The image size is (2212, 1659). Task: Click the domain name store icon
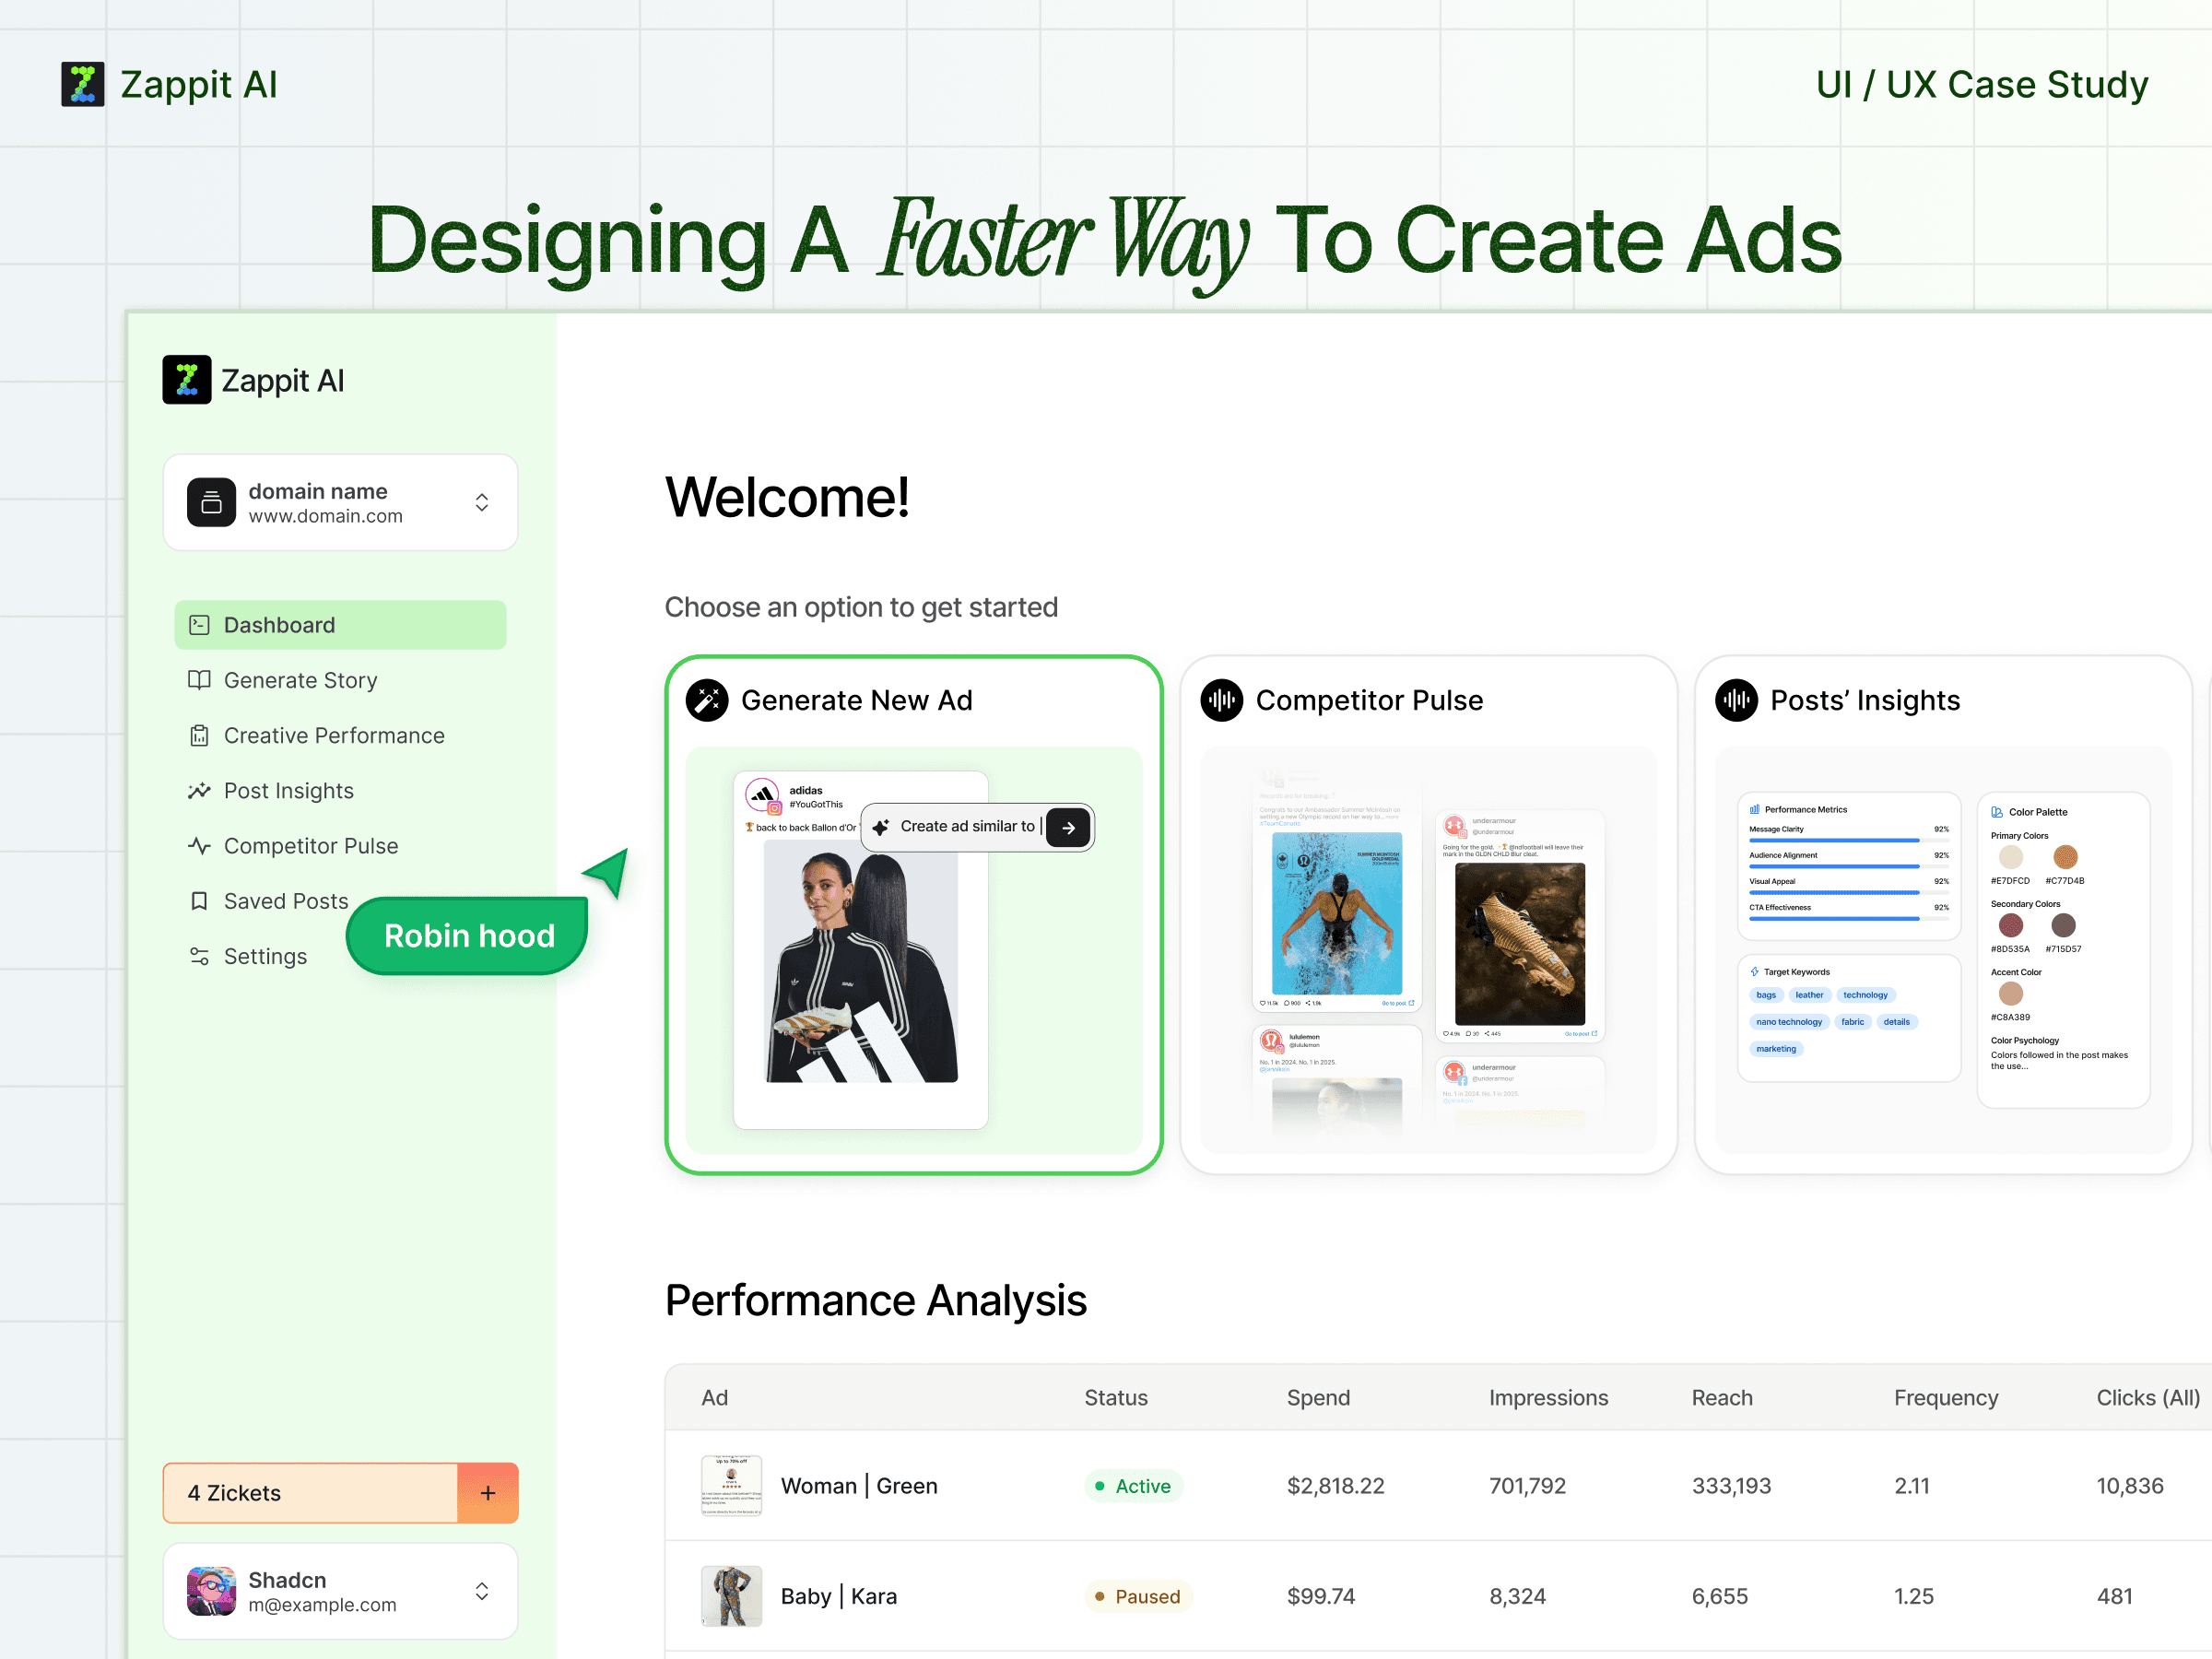(x=211, y=503)
